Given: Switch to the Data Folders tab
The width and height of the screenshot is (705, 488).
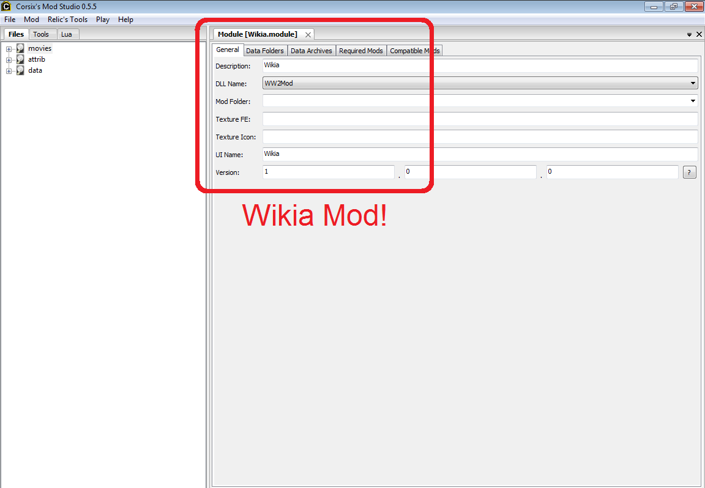Looking at the screenshot, I should [x=265, y=51].
